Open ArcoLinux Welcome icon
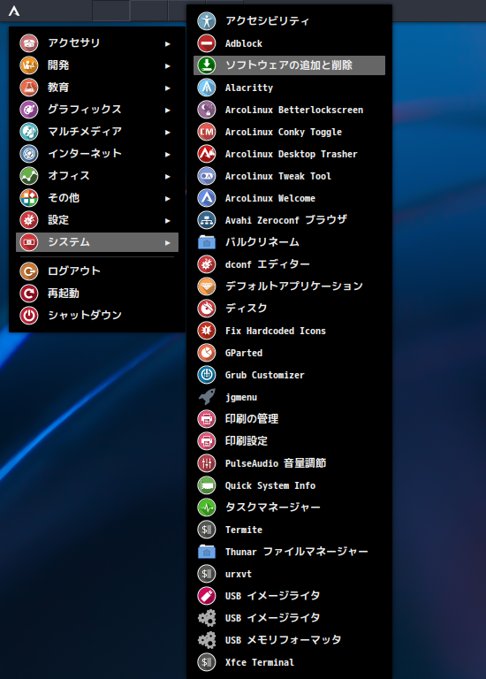Viewport: 486px width, 679px height. (207, 198)
